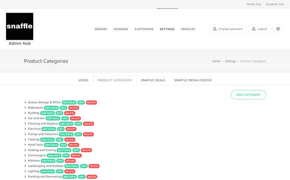The width and height of the screenshot is (290, 180).
Task: Open the Snaffle Media Center tab
Action: (193, 80)
